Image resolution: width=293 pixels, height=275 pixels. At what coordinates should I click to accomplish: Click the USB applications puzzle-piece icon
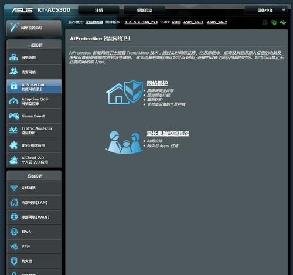click(13, 145)
